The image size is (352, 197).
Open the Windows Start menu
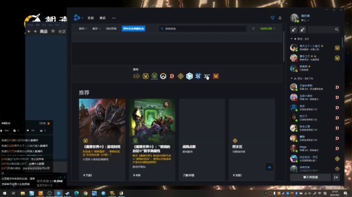(x=4, y=193)
